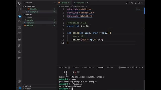Close the terminal panel

tap(143, 67)
